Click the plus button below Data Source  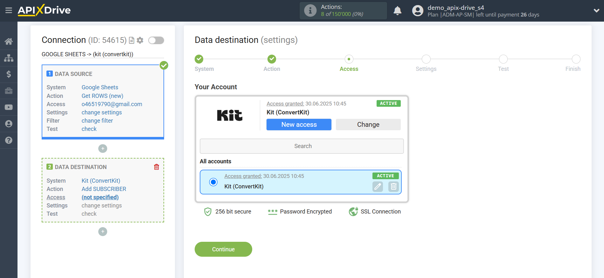(103, 148)
